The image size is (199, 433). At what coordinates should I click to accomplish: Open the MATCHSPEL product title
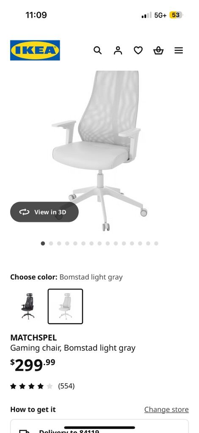[33, 337]
